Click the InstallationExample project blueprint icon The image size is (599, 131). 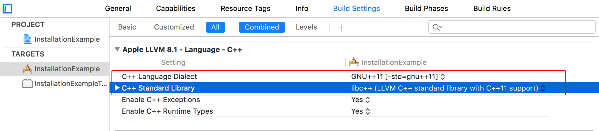[x=27, y=39]
